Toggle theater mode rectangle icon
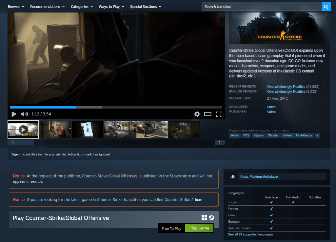This screenshot has width=336, height=242. (208, 114)
